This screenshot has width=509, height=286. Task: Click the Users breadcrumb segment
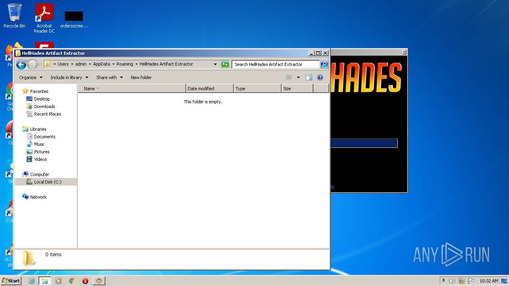tap(63, 64)
